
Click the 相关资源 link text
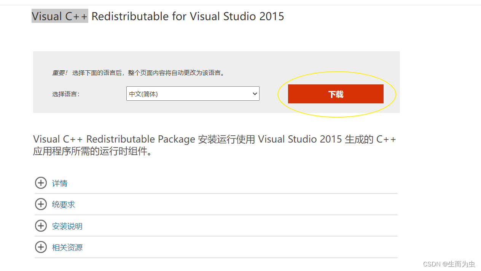click(x=67, y=247)
